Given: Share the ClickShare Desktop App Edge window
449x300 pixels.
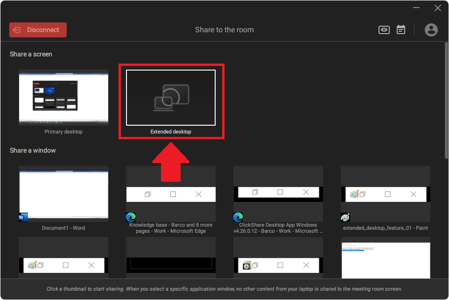Looking at the screenshot, I should pos(278,193).
